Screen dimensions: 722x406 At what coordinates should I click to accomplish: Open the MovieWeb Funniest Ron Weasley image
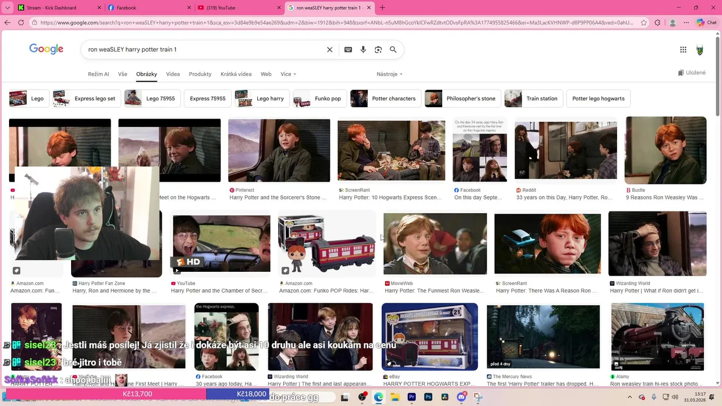coord(435,244)
